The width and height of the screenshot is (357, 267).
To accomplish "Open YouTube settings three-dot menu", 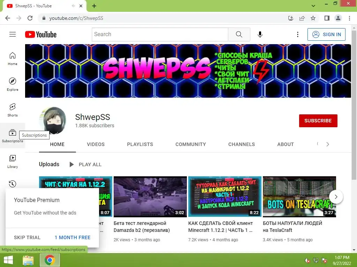I will [298, 34].
